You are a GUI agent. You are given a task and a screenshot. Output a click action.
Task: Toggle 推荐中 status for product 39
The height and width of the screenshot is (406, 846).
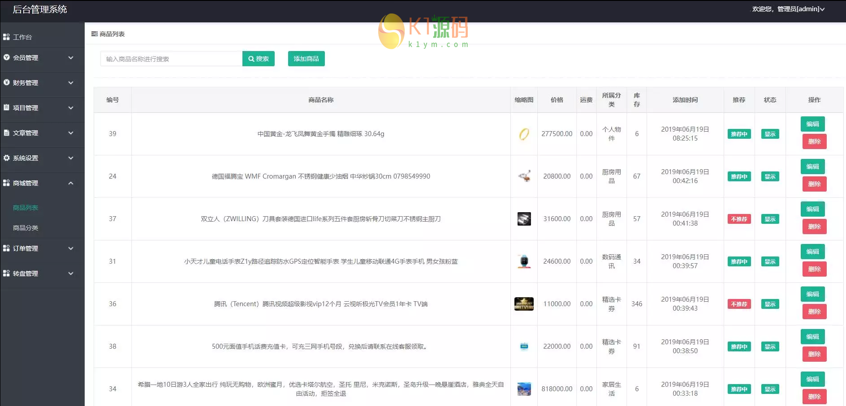739,134
